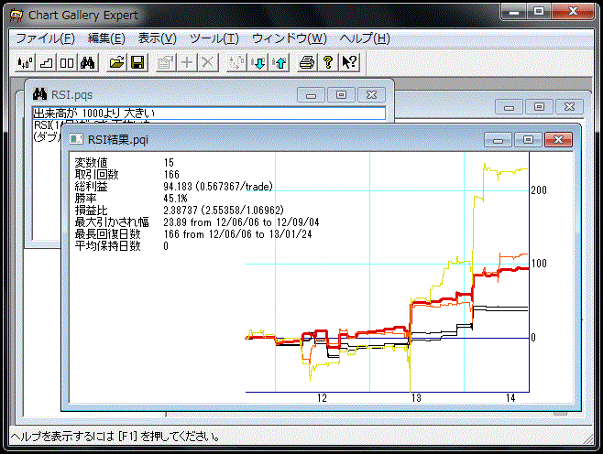Image resolution: width=603 pixels, height=454 pixels.
Task: Minimize the RSI.pqs child window
Action: (311, 94)
